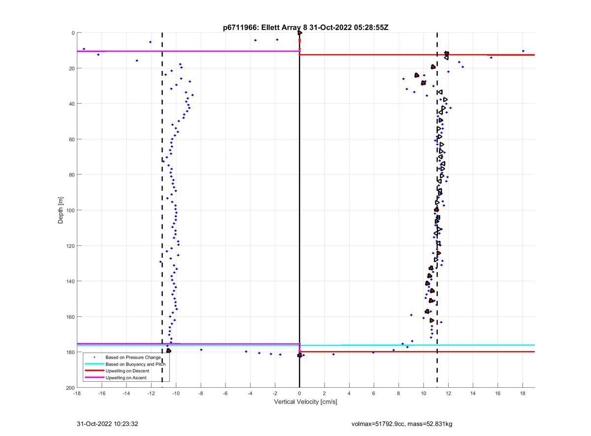Click x-axis tick label '16'
The height and width of the screenshot is (436, 591).
[498, 394]
